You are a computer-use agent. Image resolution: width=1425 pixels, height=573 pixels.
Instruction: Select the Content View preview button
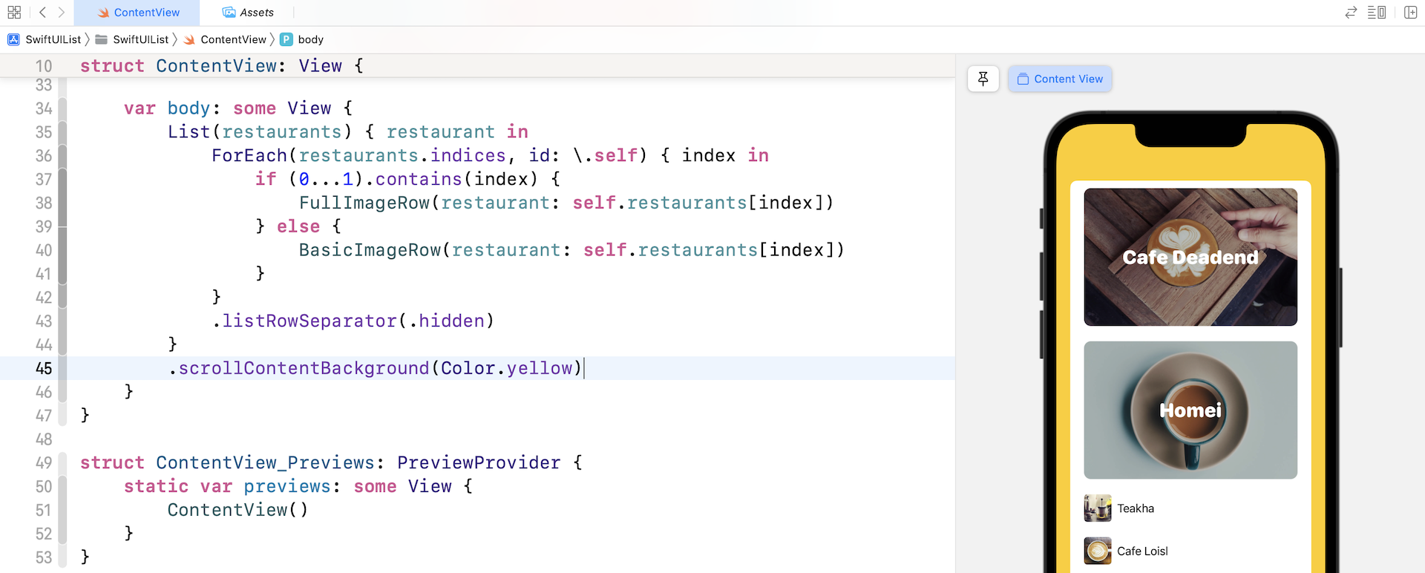[1060, 79]
